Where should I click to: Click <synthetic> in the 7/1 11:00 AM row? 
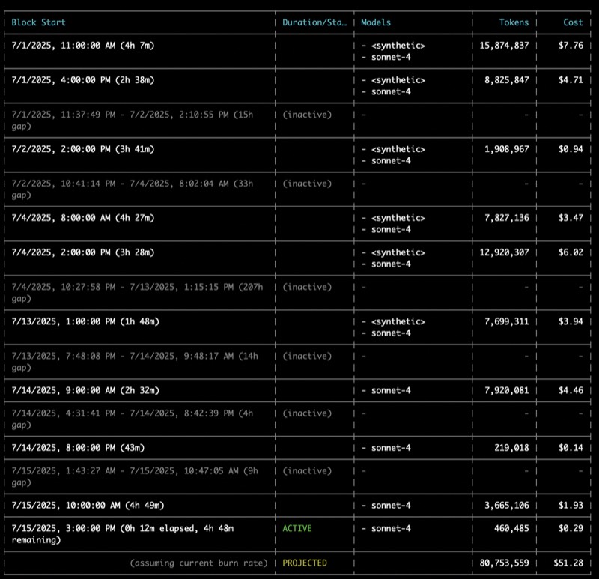click(398, 46)
